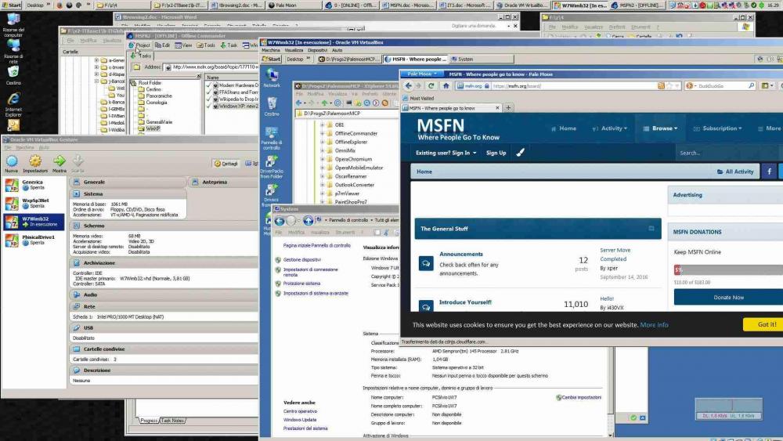
Task: Click the Pale Moon back arrow button
Action: (409, 86)
